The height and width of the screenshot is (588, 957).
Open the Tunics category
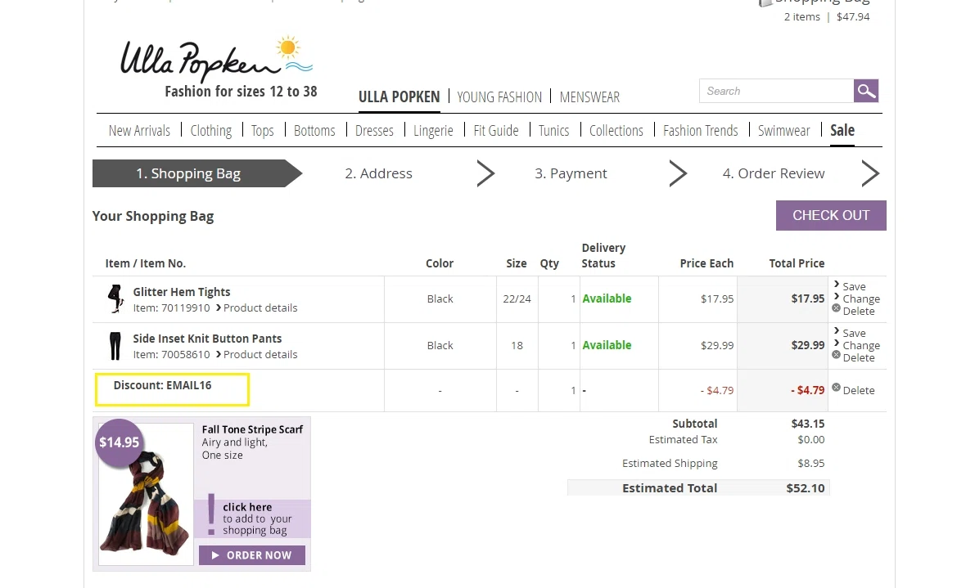tap(553, 131)
